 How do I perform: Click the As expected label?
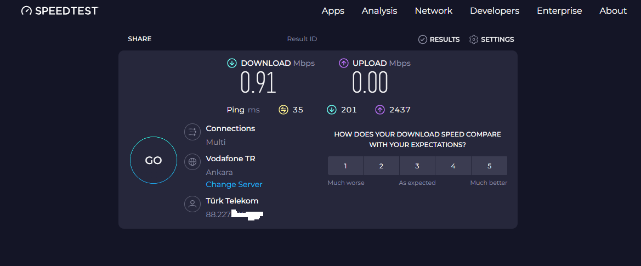[x=417, y=183]
